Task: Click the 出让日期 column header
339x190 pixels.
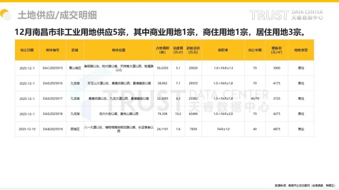Action: click(27, 50)
